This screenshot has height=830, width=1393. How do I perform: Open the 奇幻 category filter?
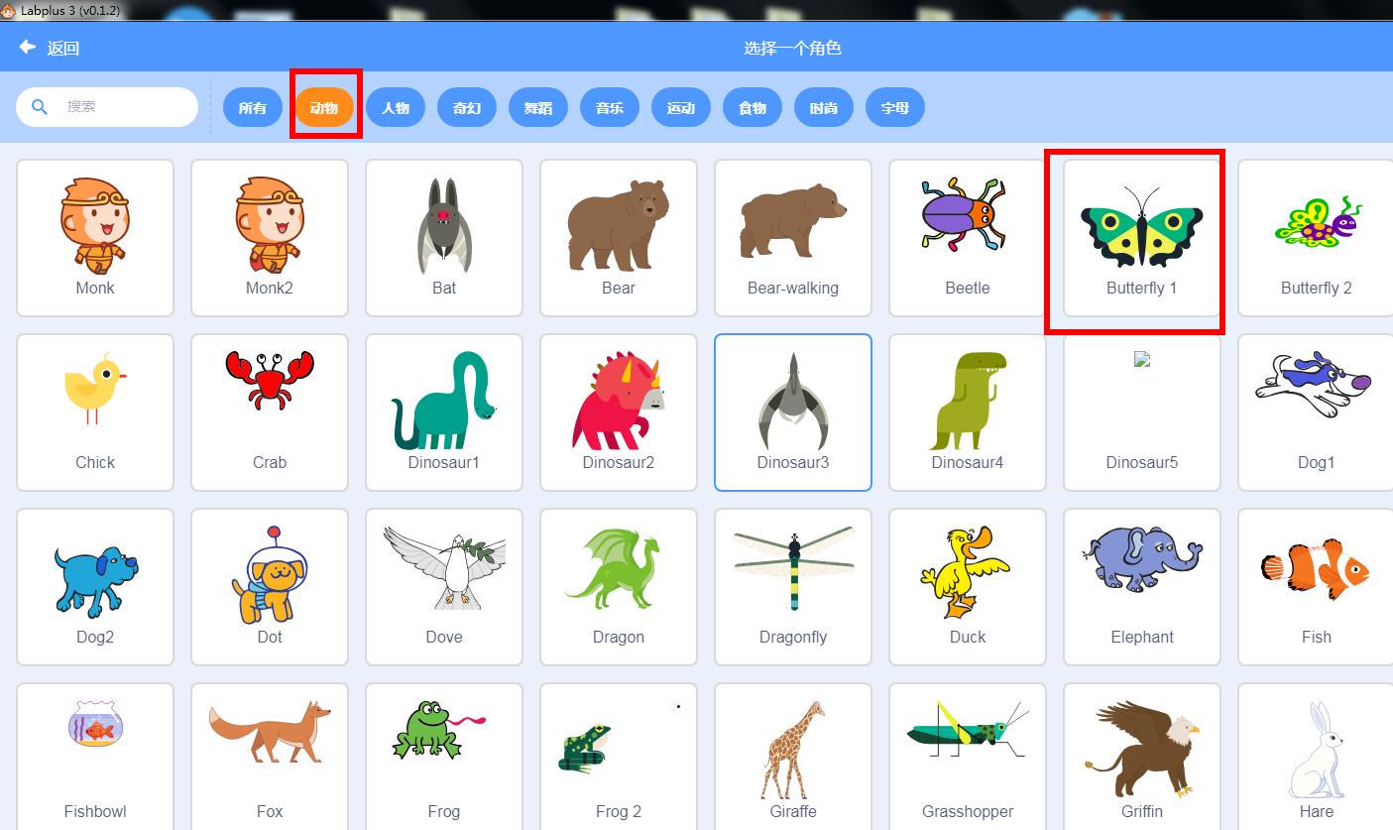[467, 107]
